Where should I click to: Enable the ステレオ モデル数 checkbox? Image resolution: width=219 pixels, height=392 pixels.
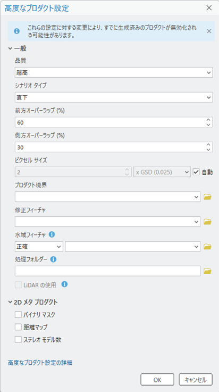click(x=18, y=339)
